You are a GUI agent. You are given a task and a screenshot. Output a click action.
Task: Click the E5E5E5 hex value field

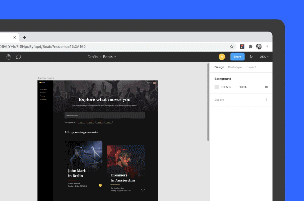(226, 87)
